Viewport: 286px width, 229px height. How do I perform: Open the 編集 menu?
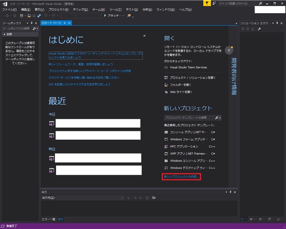tap(26, 10)
